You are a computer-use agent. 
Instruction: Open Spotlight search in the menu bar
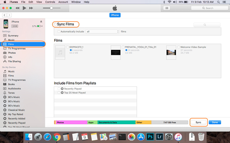click(219, 2)
